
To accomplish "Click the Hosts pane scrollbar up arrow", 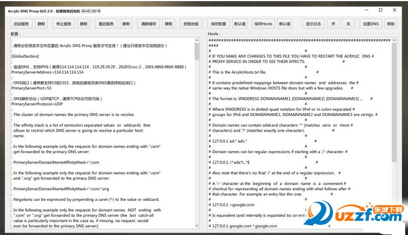I will 394,40.
